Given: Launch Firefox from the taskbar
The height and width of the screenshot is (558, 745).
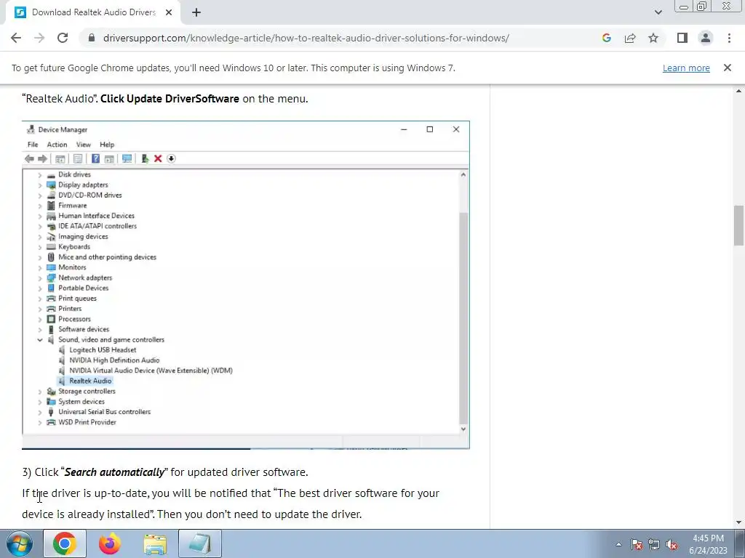Looking at the screenshot, I should pos(110,543).
